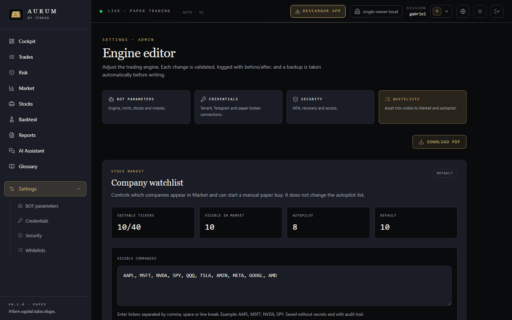
Task: Click the green live status dot
Action: click(101, 11)
